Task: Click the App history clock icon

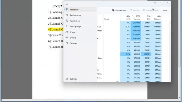Action: (67, 21)
